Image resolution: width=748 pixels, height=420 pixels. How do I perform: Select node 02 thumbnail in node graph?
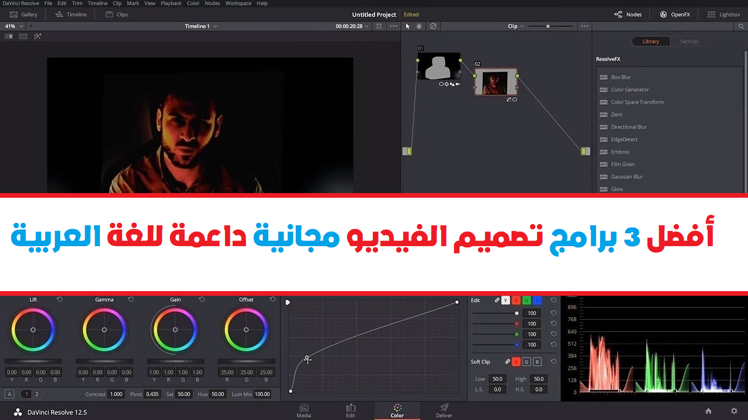(x=496, y=82)
